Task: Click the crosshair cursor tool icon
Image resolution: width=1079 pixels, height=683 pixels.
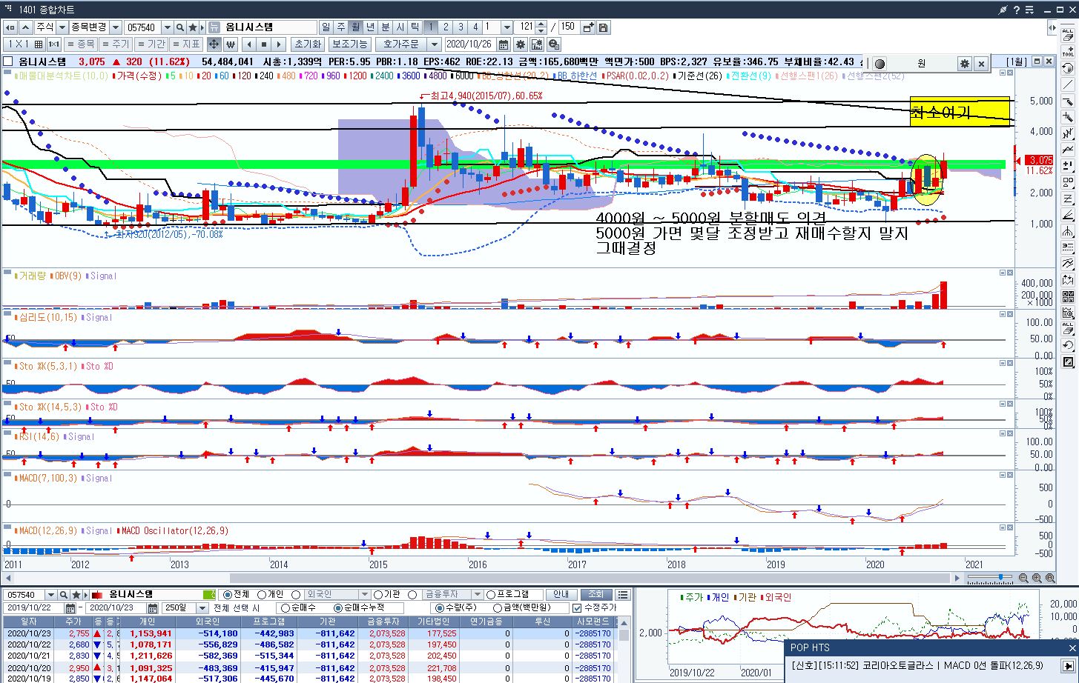Action: coord(214,44)
